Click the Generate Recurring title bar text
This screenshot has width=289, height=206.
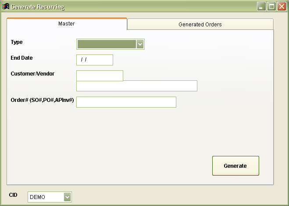pos(37,7)
